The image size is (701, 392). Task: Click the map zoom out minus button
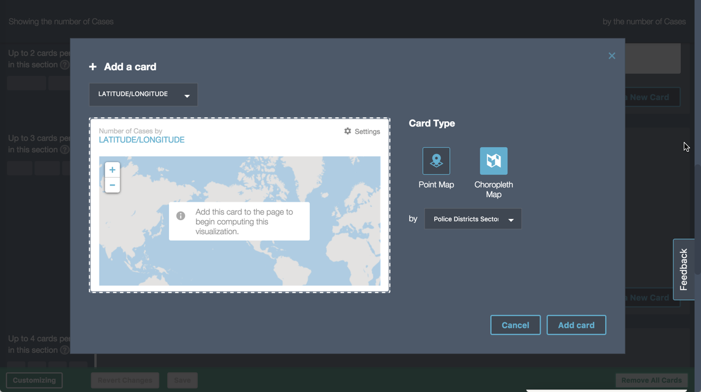click(112, 185)
